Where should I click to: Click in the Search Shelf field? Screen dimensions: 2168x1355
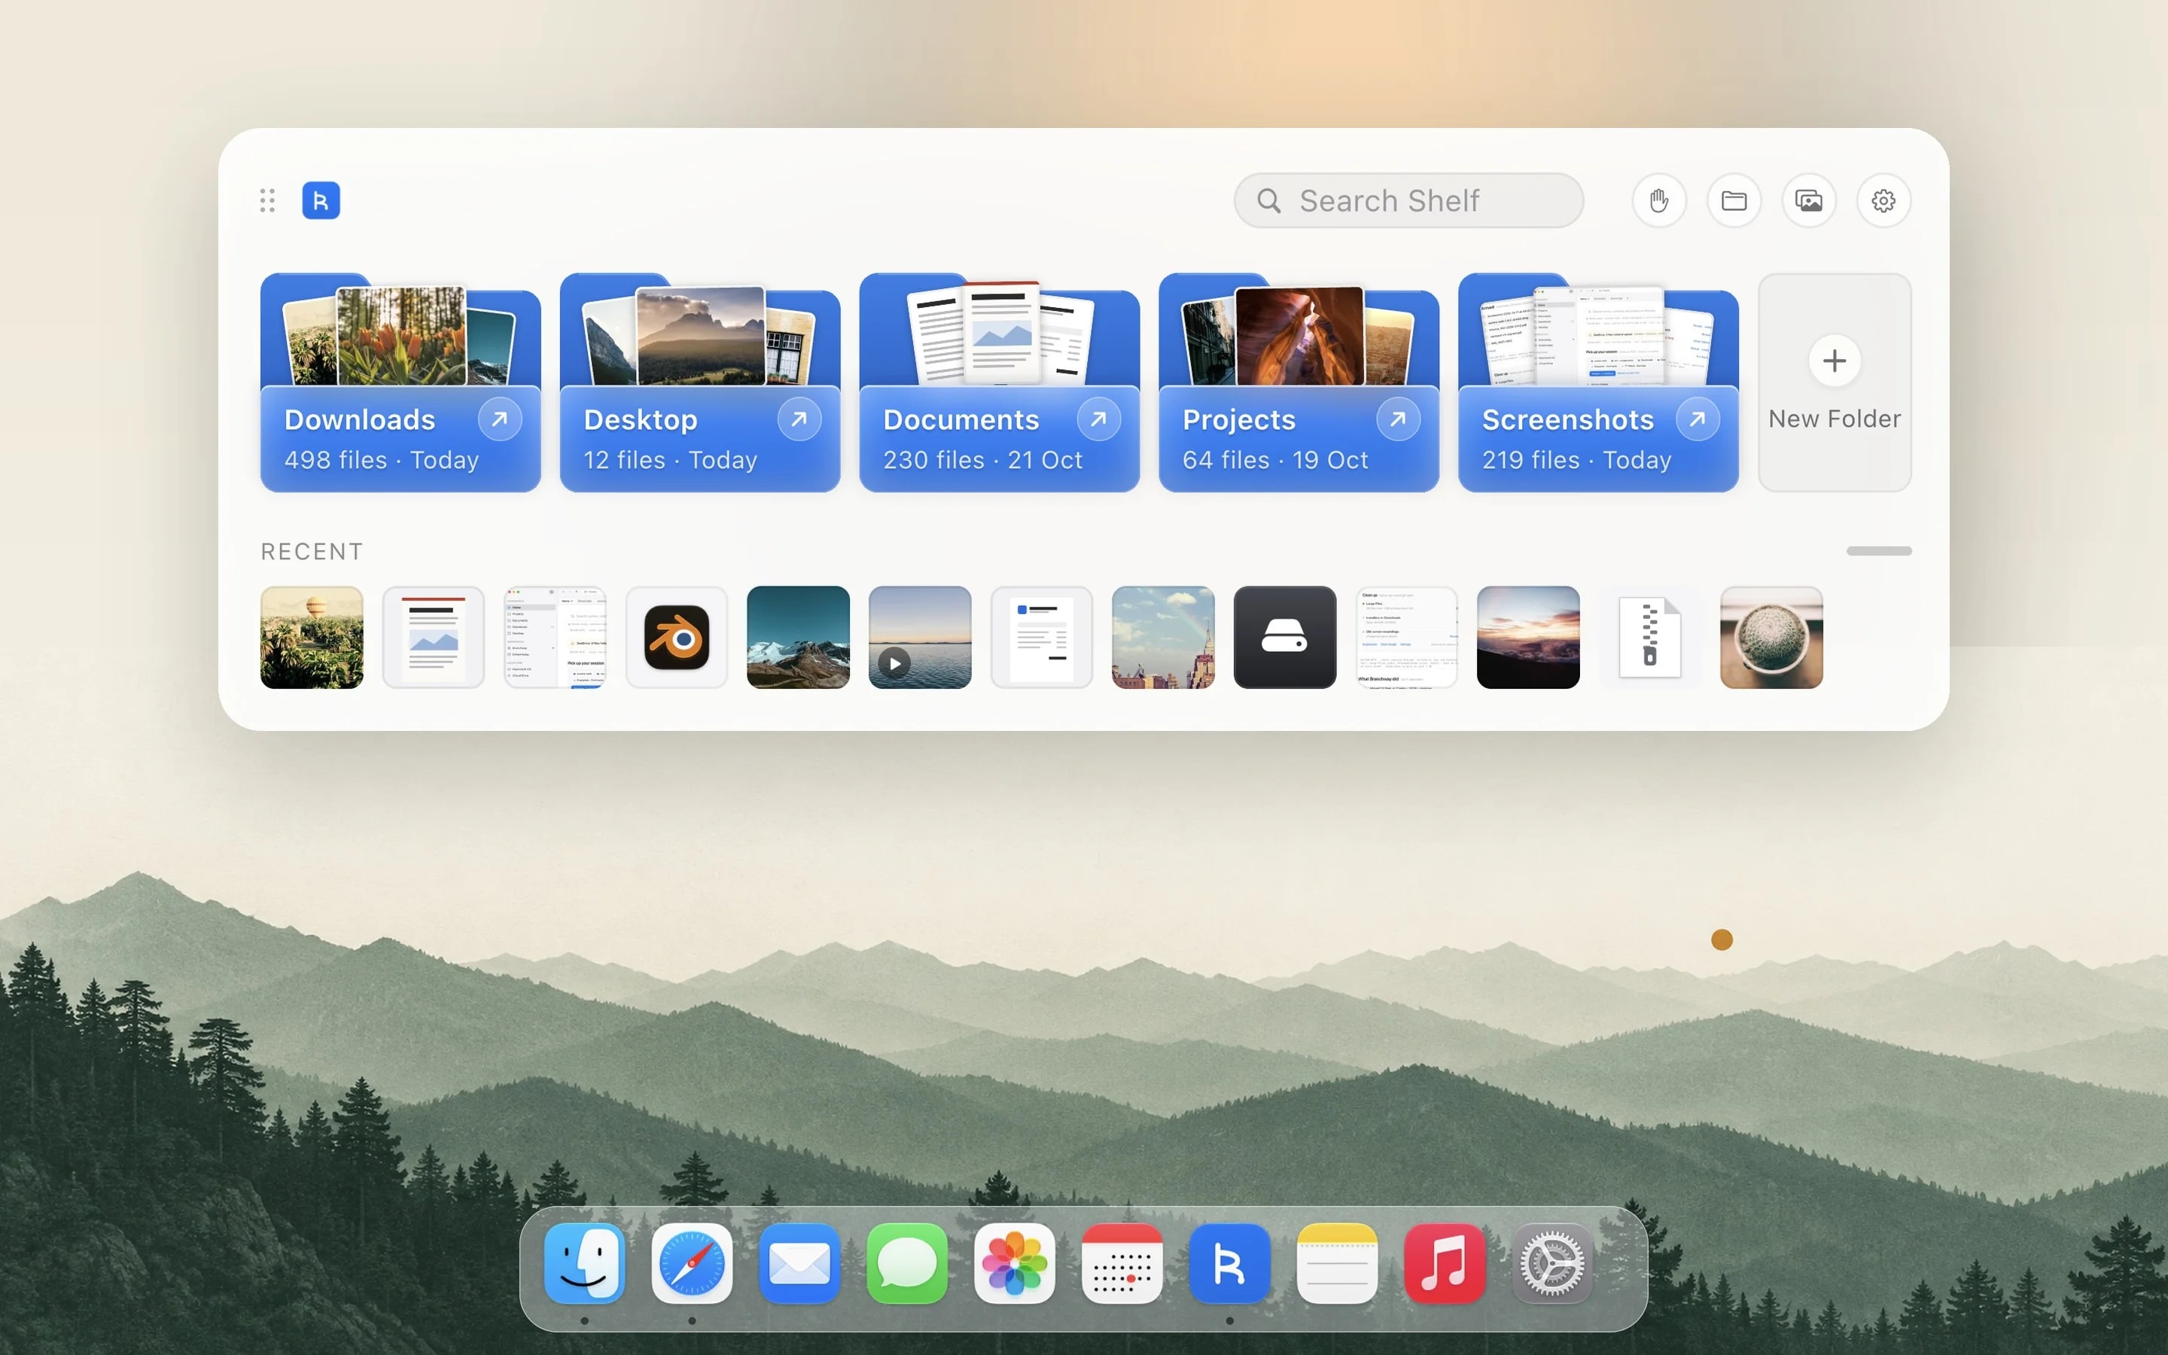(x=1408, y=199)
